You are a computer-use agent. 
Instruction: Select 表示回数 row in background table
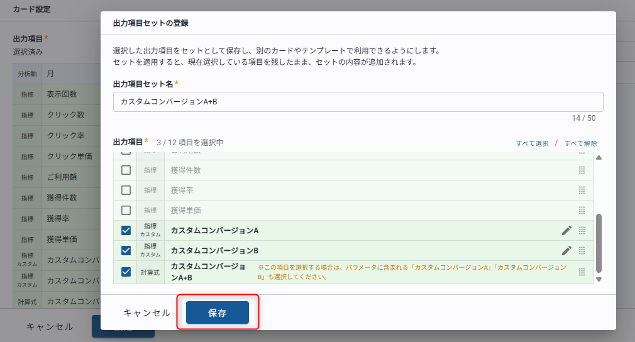[x=57, y=94]
